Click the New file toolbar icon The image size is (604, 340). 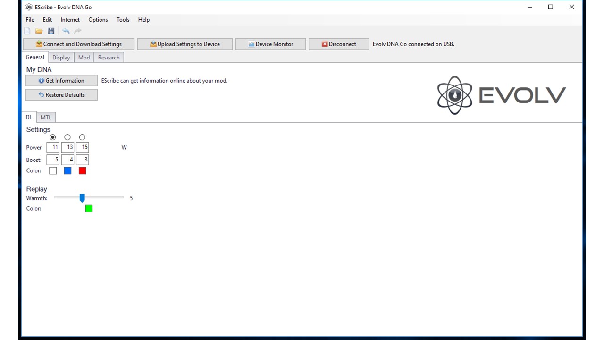(27, 31)
